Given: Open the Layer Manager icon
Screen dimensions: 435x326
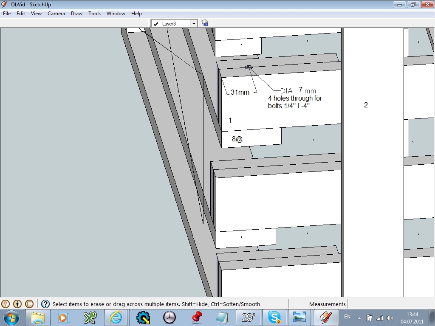Looking at the screenshot, I should click(205, 23).
